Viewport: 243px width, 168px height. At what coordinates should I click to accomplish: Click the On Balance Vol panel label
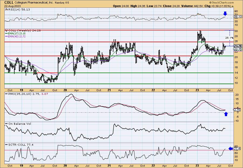click(18, 124)
